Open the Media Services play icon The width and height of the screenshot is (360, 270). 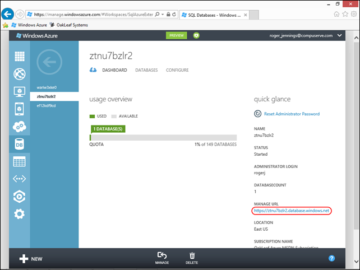coord(20,197)
